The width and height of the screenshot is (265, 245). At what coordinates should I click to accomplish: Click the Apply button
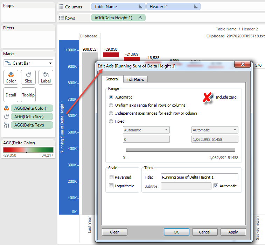233,232
